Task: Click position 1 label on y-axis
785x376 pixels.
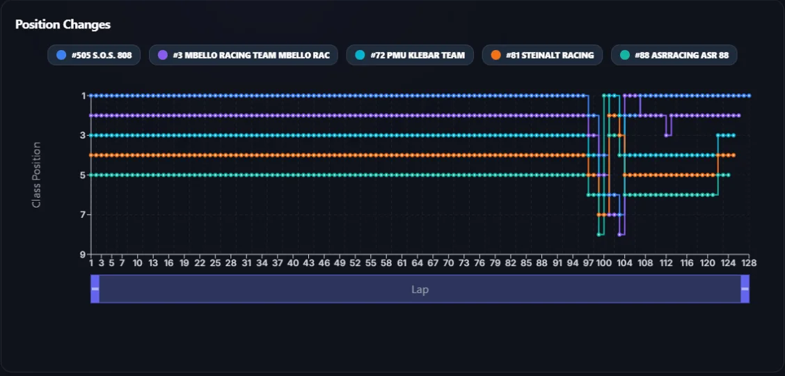Action: (84, 95)
